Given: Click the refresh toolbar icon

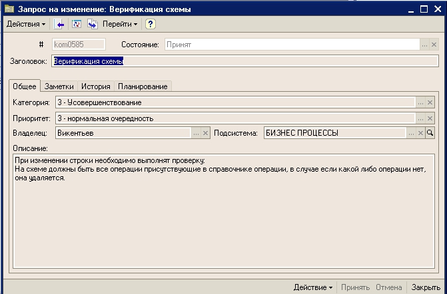Looking at the screenshot, I should pos(77,24).
